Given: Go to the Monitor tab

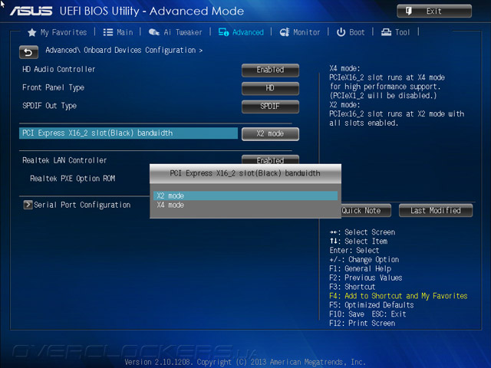Looking at the screenshot, I should click(x=307, y=32).
